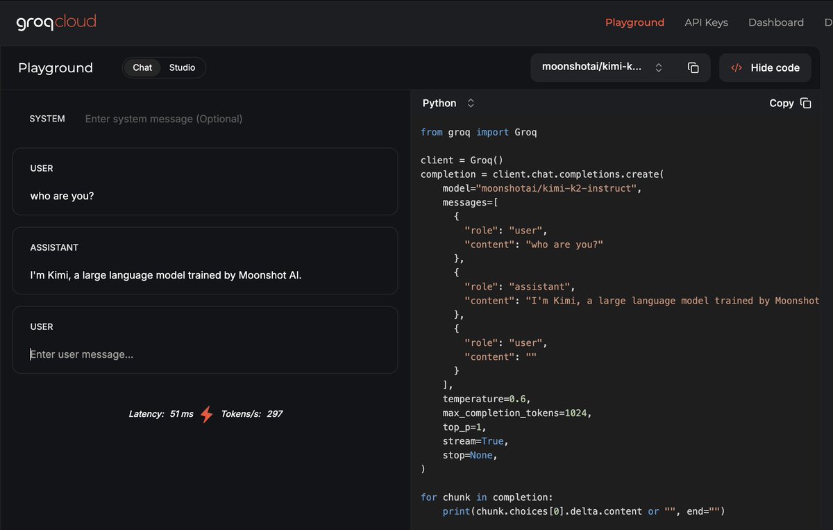The height and width of the screenshot is (530, 833).
Task: Click the Playground page heading
Action: pyautogui.click(x=56, y=68)
